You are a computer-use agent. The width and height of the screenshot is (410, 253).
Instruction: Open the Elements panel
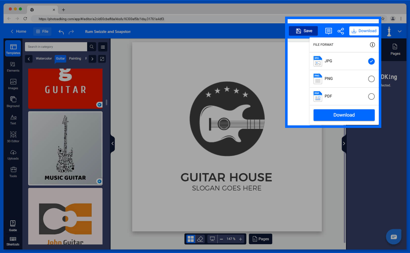click(13, 66)
